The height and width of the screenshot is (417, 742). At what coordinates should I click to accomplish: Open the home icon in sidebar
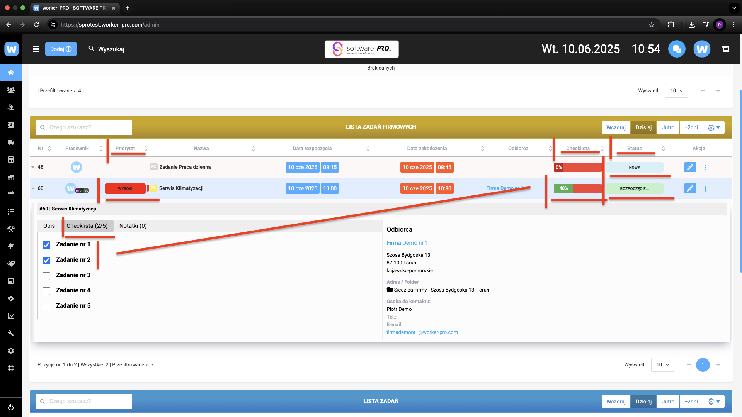[11, 73]
